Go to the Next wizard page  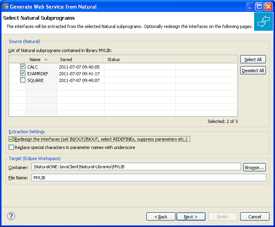point(191,217)
